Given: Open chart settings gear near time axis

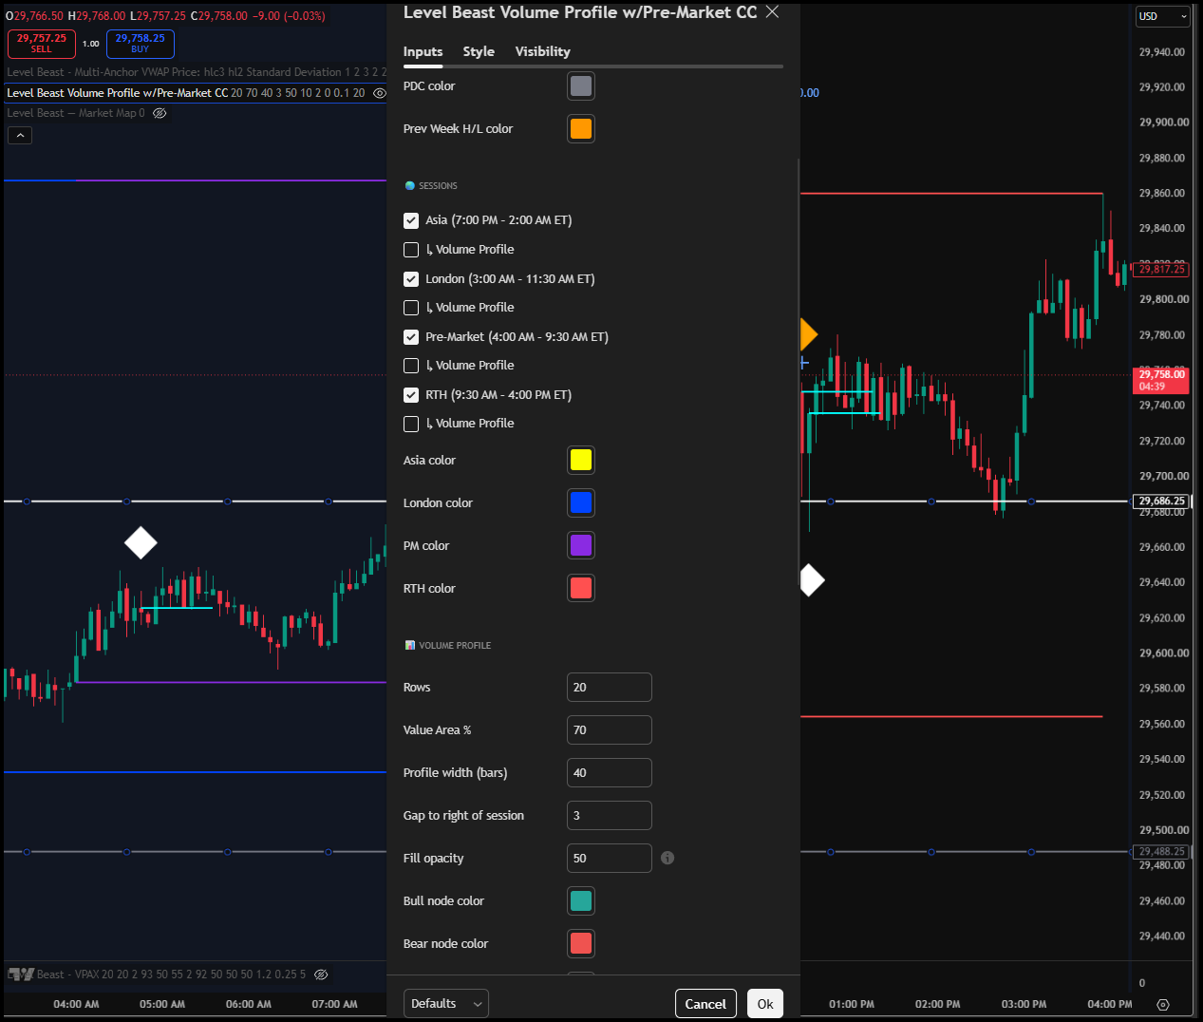Looking at the screenshot, I should [1163, 1005].
